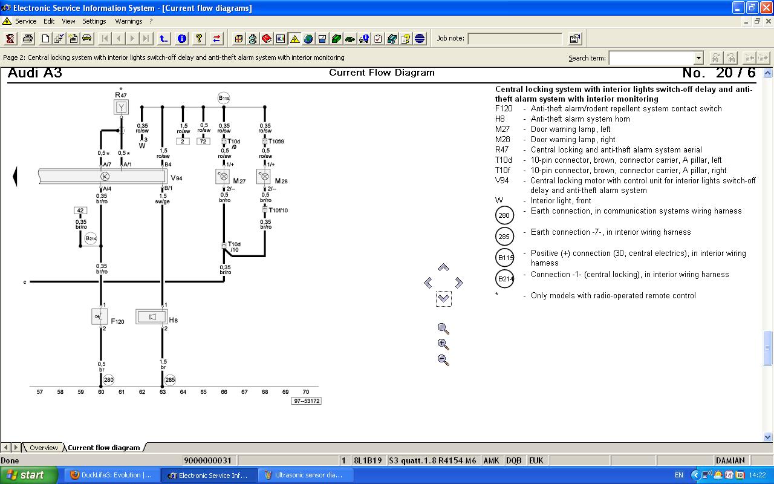Pan diagram up with the up arrow
Image resolution: width=774 pixels, height=484 pixels.
pos(443,267)
